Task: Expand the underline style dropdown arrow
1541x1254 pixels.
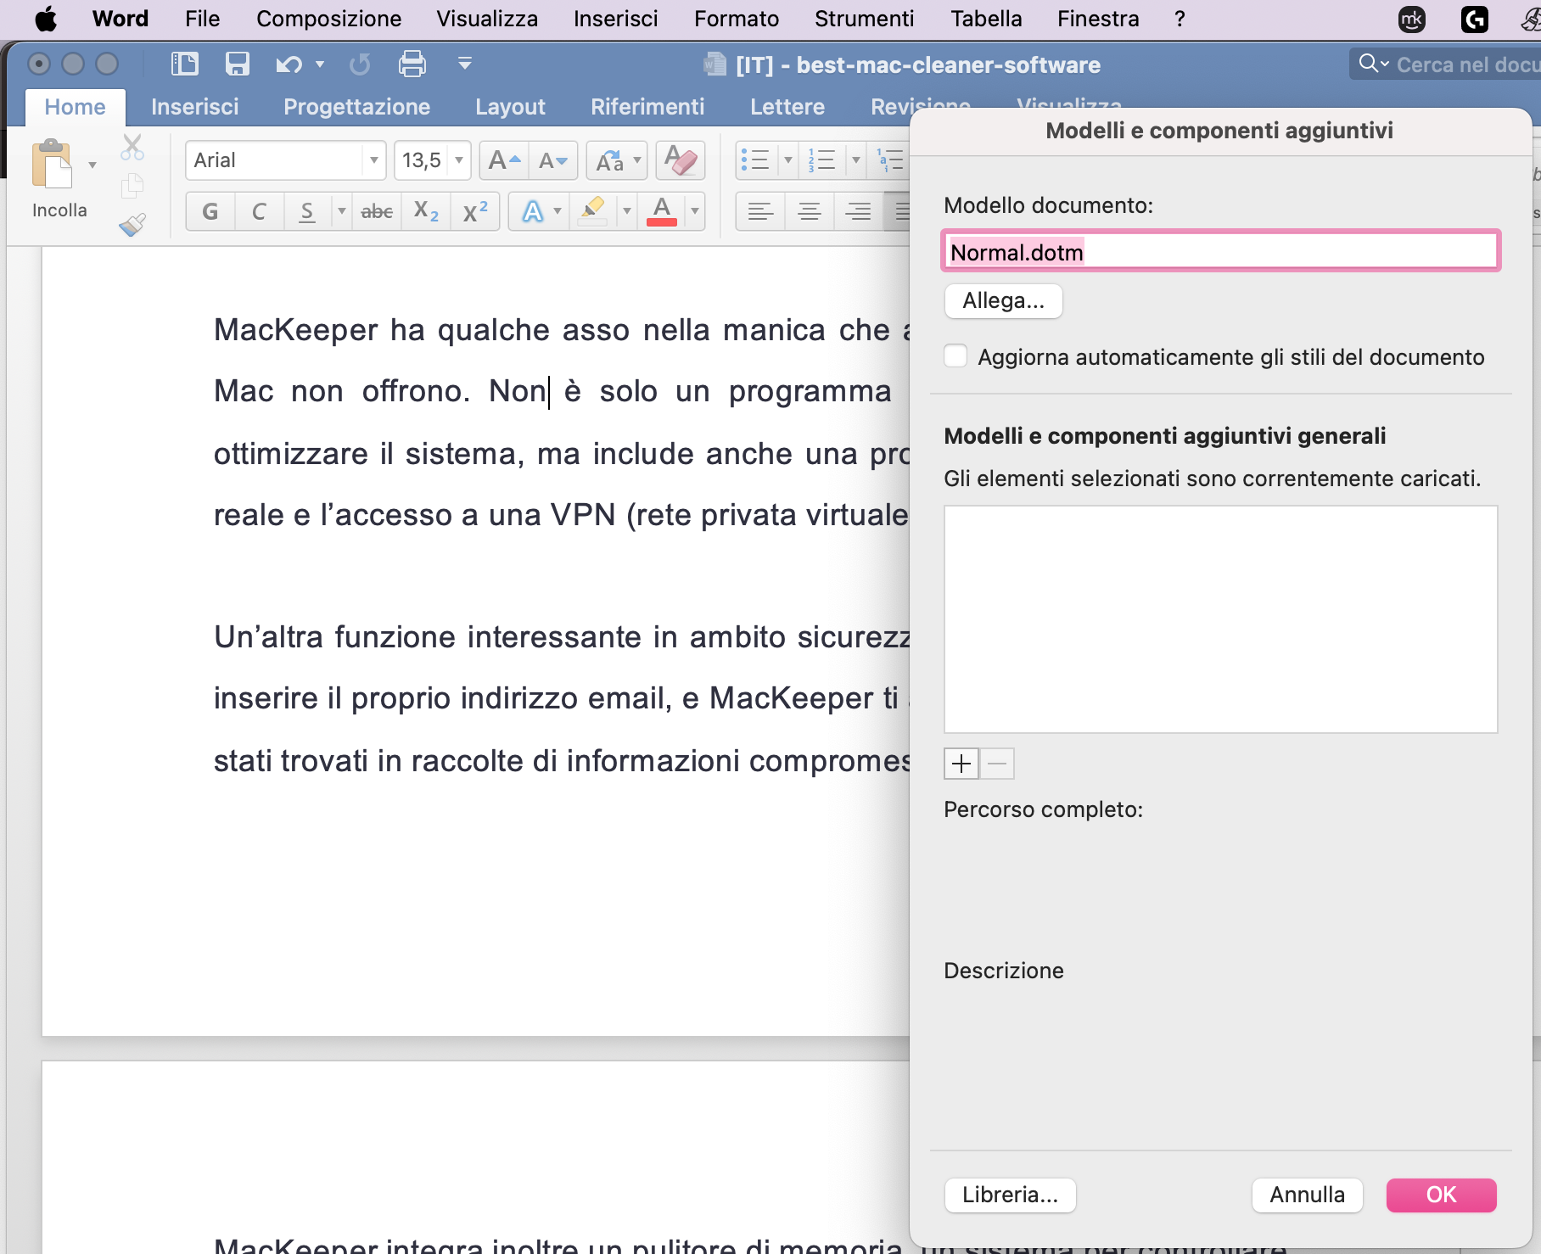Action: coord(341,211)
